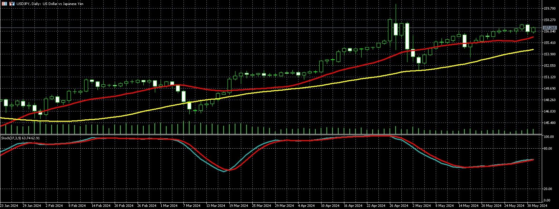Click the '2 Feb 2024' date label
Screen dimensions: 559x209
coord(54,206)
